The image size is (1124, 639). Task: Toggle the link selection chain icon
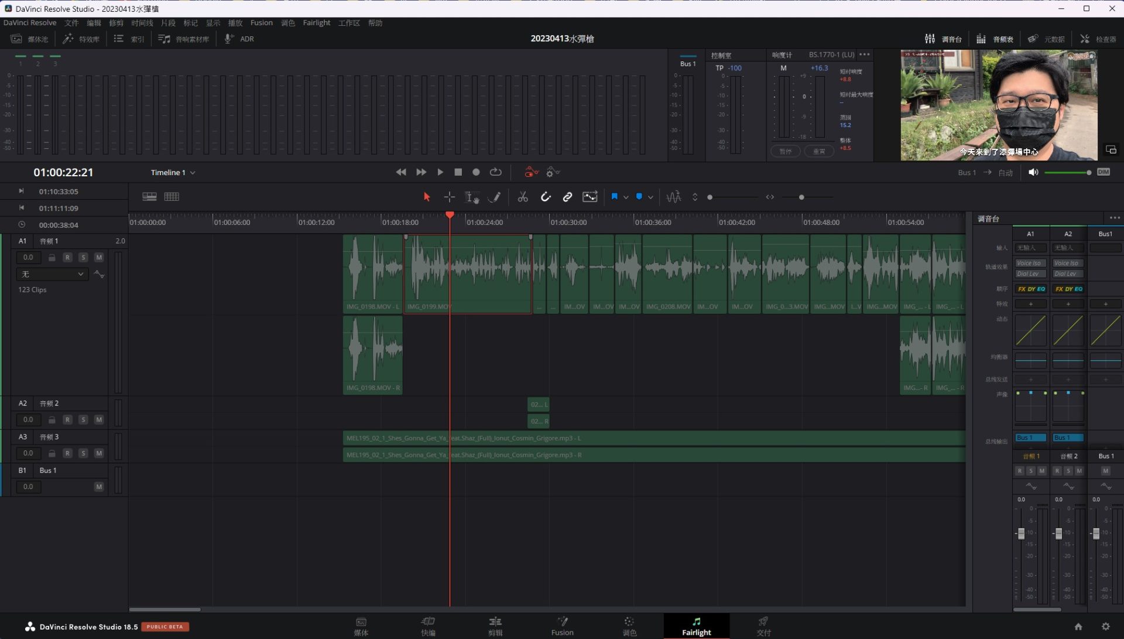[567, 197]
